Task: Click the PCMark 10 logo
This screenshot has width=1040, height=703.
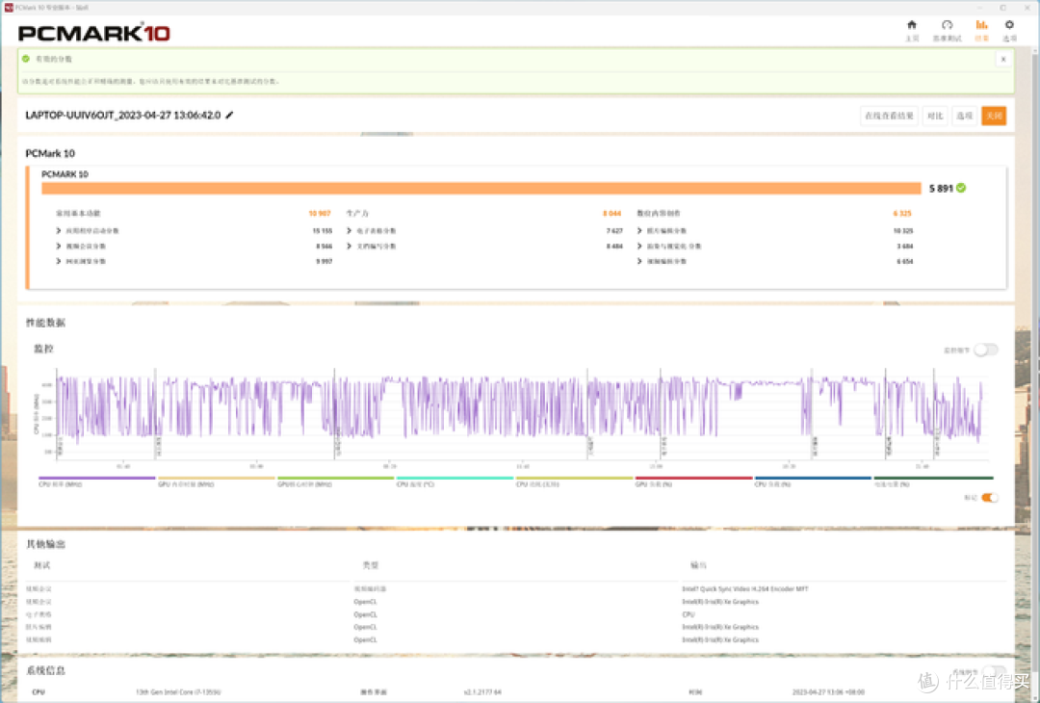Action: [94, 33]
